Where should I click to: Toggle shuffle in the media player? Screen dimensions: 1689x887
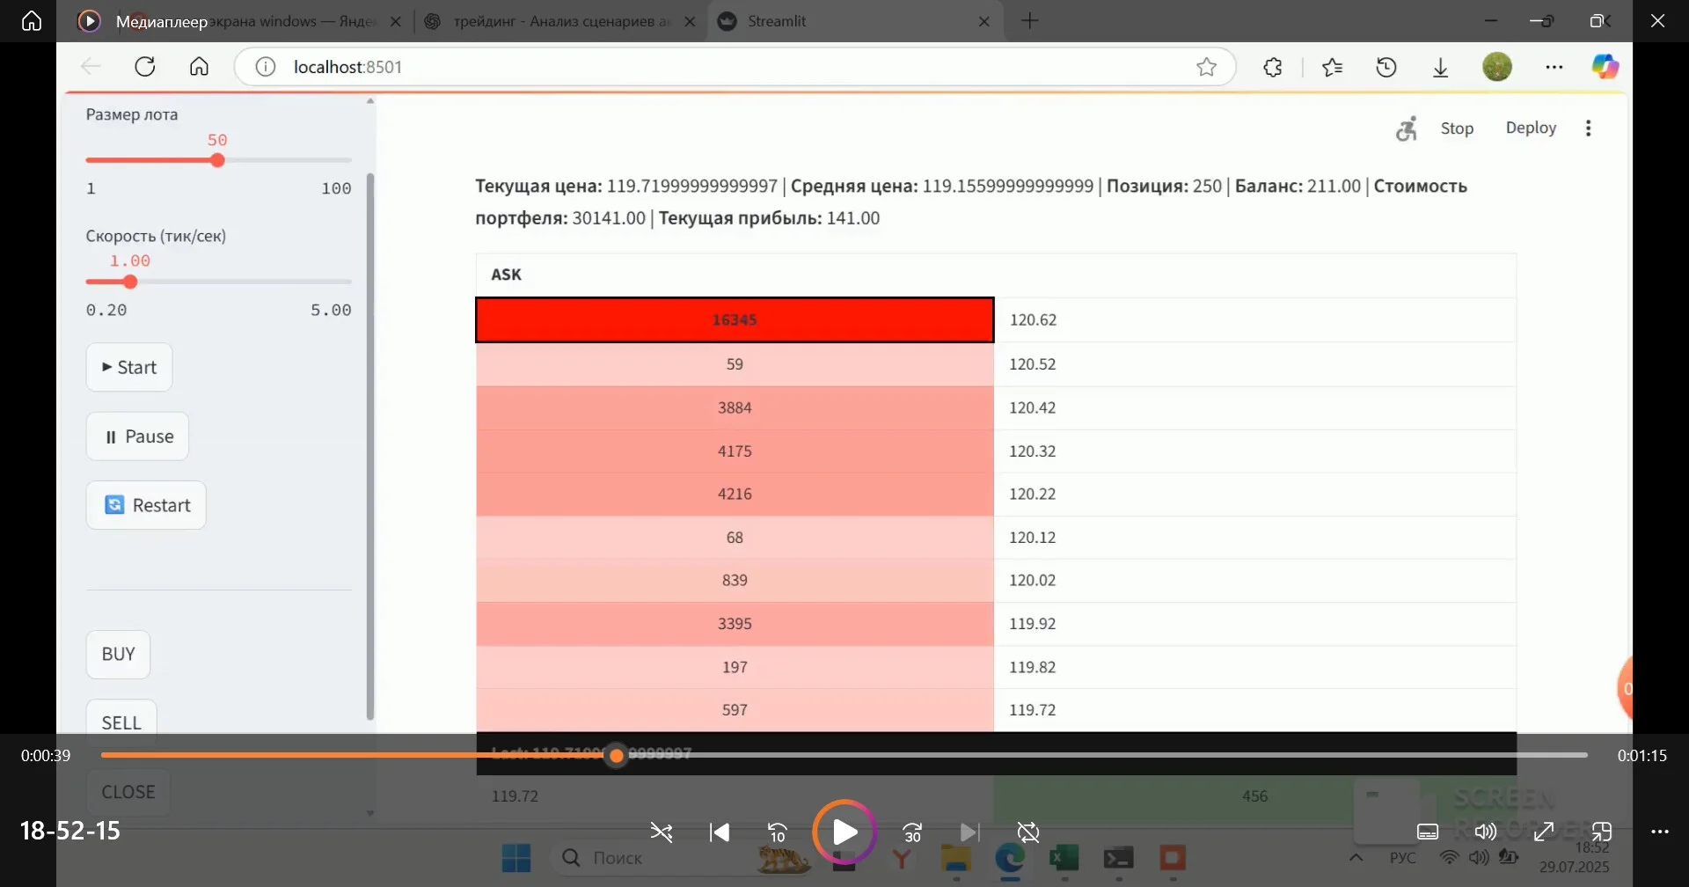click(662, 832)
